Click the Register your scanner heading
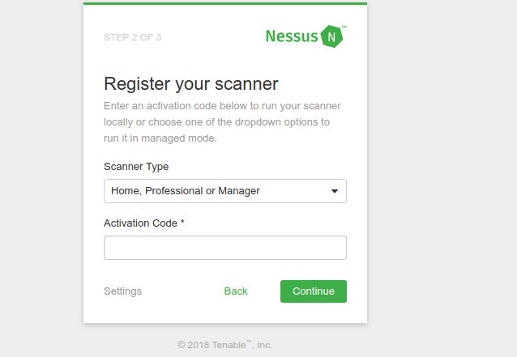The width and height of the screenshot is (517, 357). point(191,83)
